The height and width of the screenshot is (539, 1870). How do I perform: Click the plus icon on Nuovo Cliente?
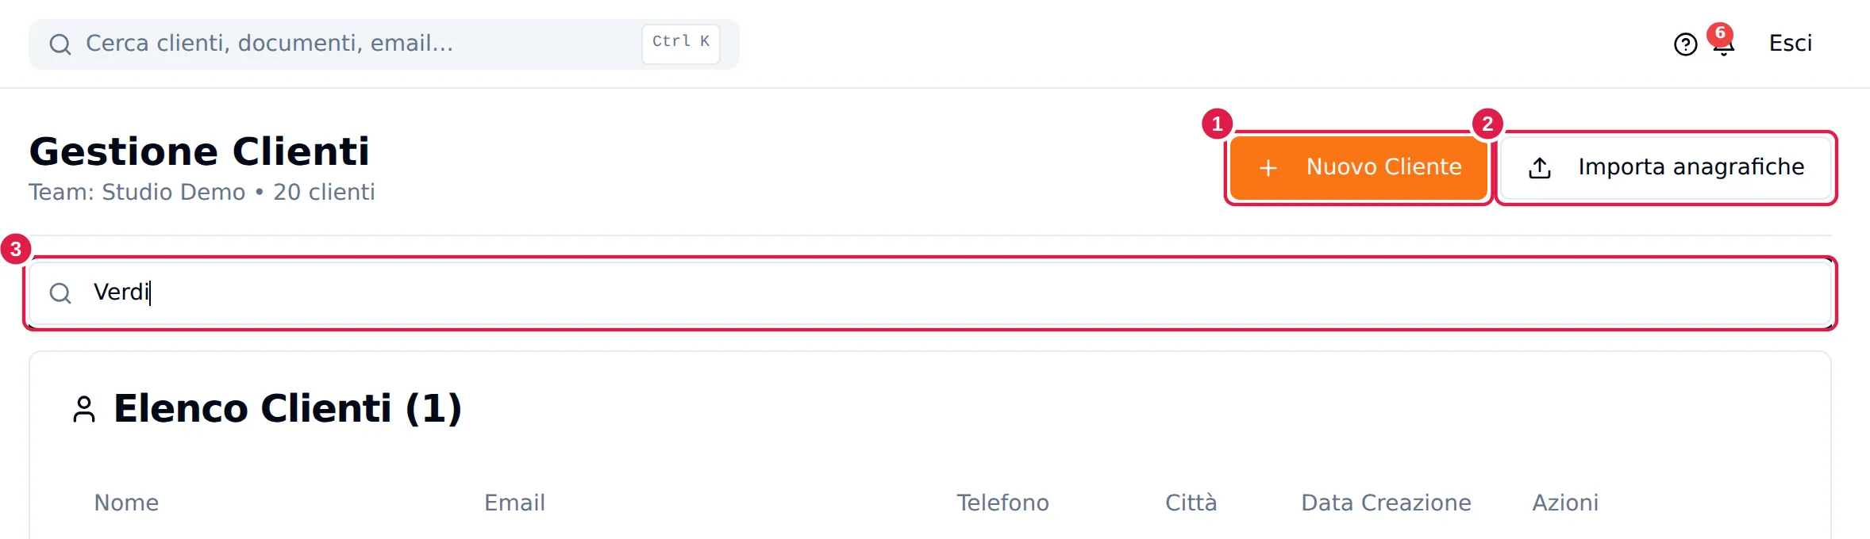(1268, 168)
